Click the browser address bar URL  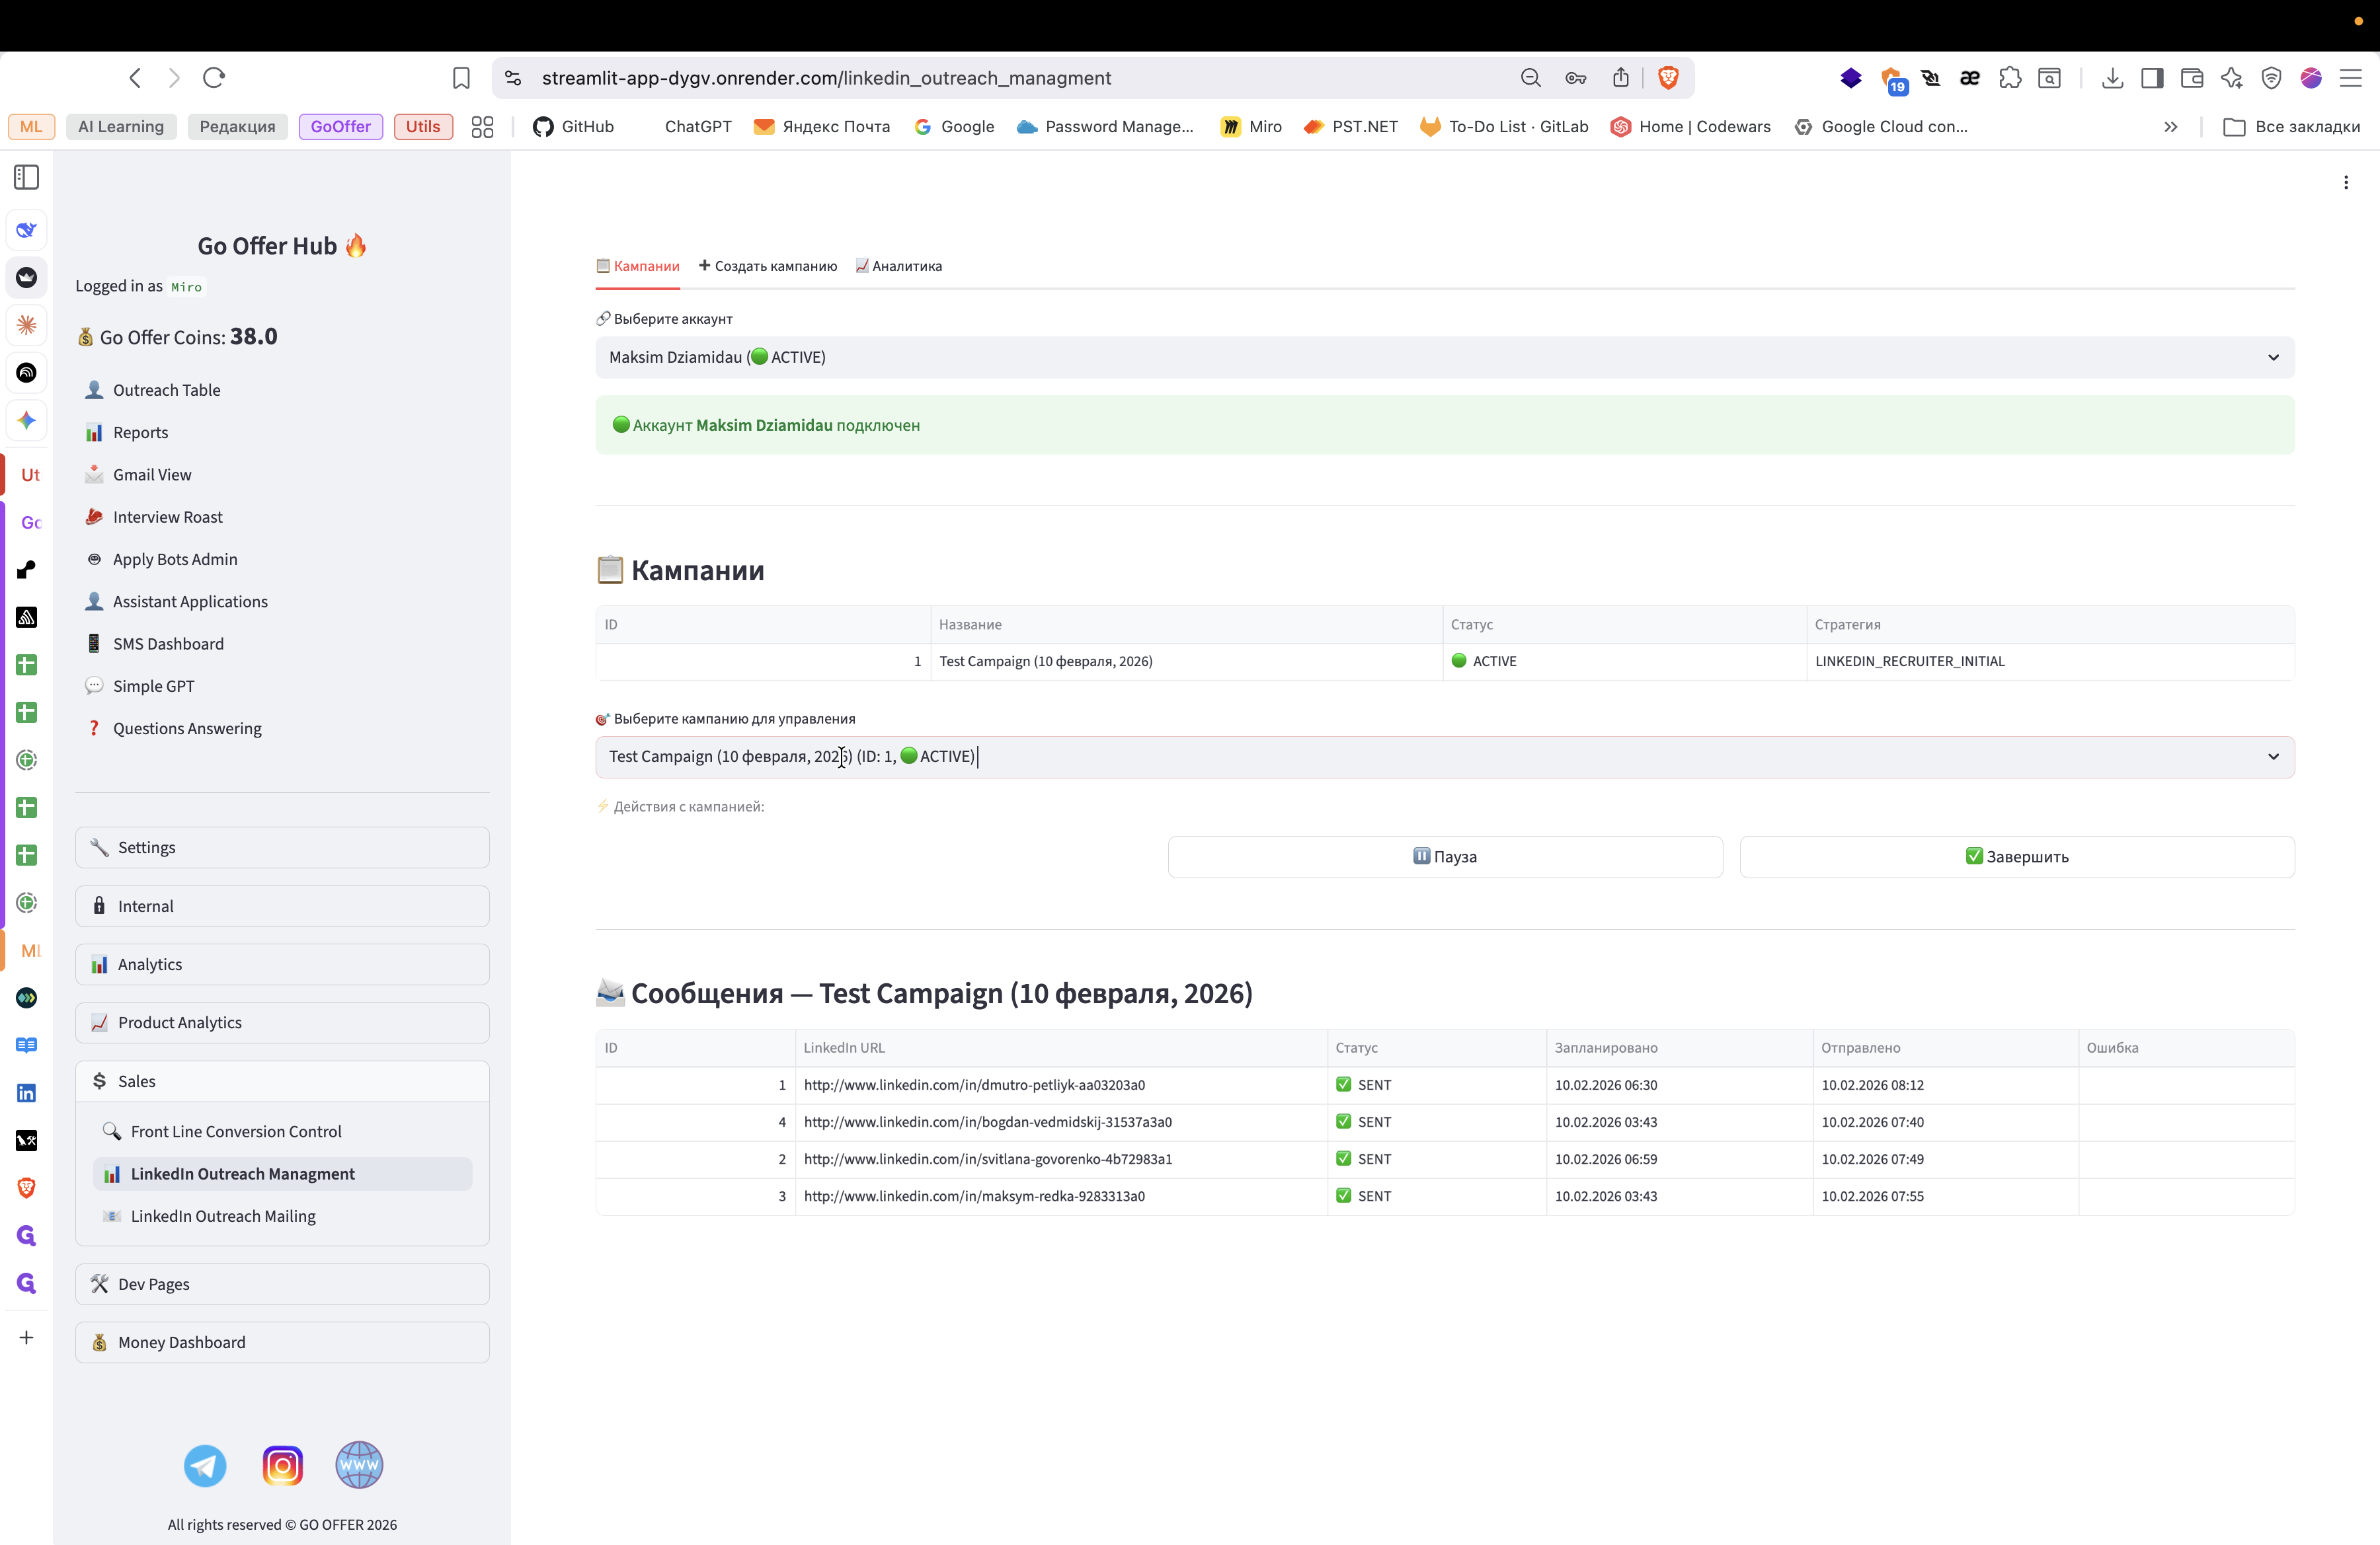pos(826,78)
